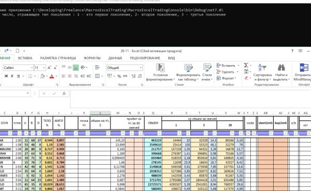
Task: Open the font size 11 dropdown
Action: (x=44, y=68)
